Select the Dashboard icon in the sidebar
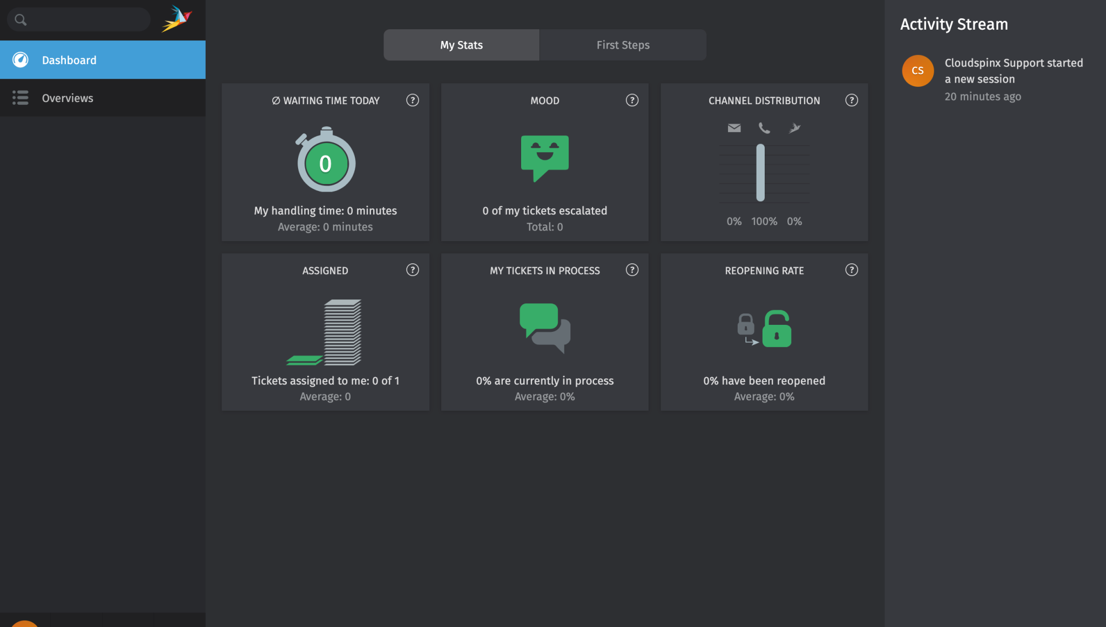Viewport: 1106px width, 627px height. coord(20,59)
